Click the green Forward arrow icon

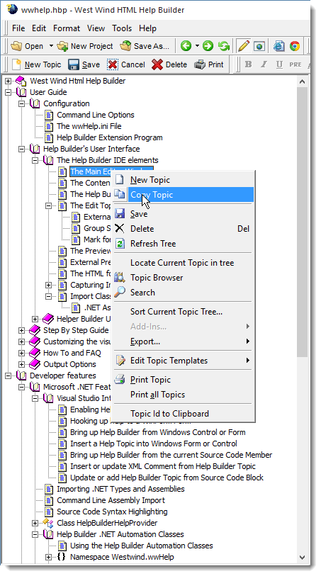(x=208, y=46)
